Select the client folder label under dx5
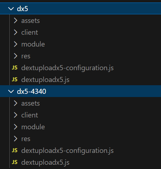Screen dimensions: 161x169 [29, 32]
